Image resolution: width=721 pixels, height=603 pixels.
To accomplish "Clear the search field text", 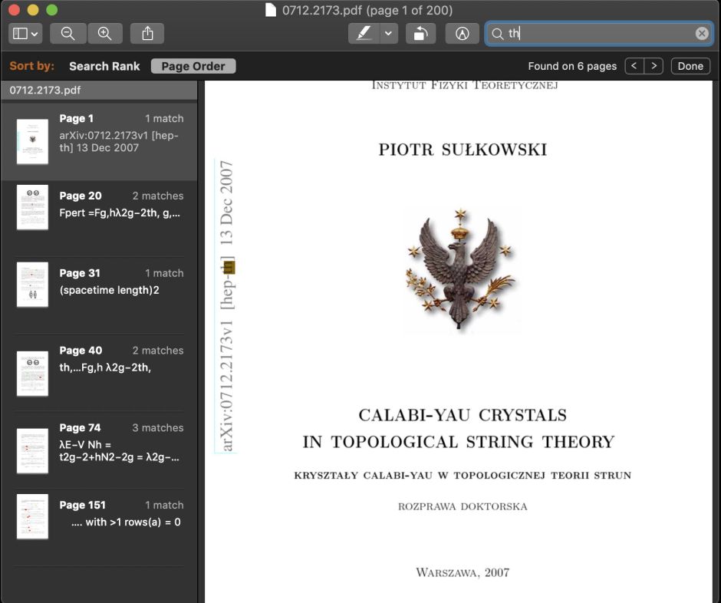I will click(x=701, y=34).
